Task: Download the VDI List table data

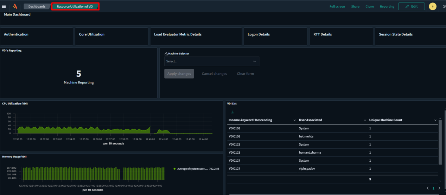Action: [232, 112]
